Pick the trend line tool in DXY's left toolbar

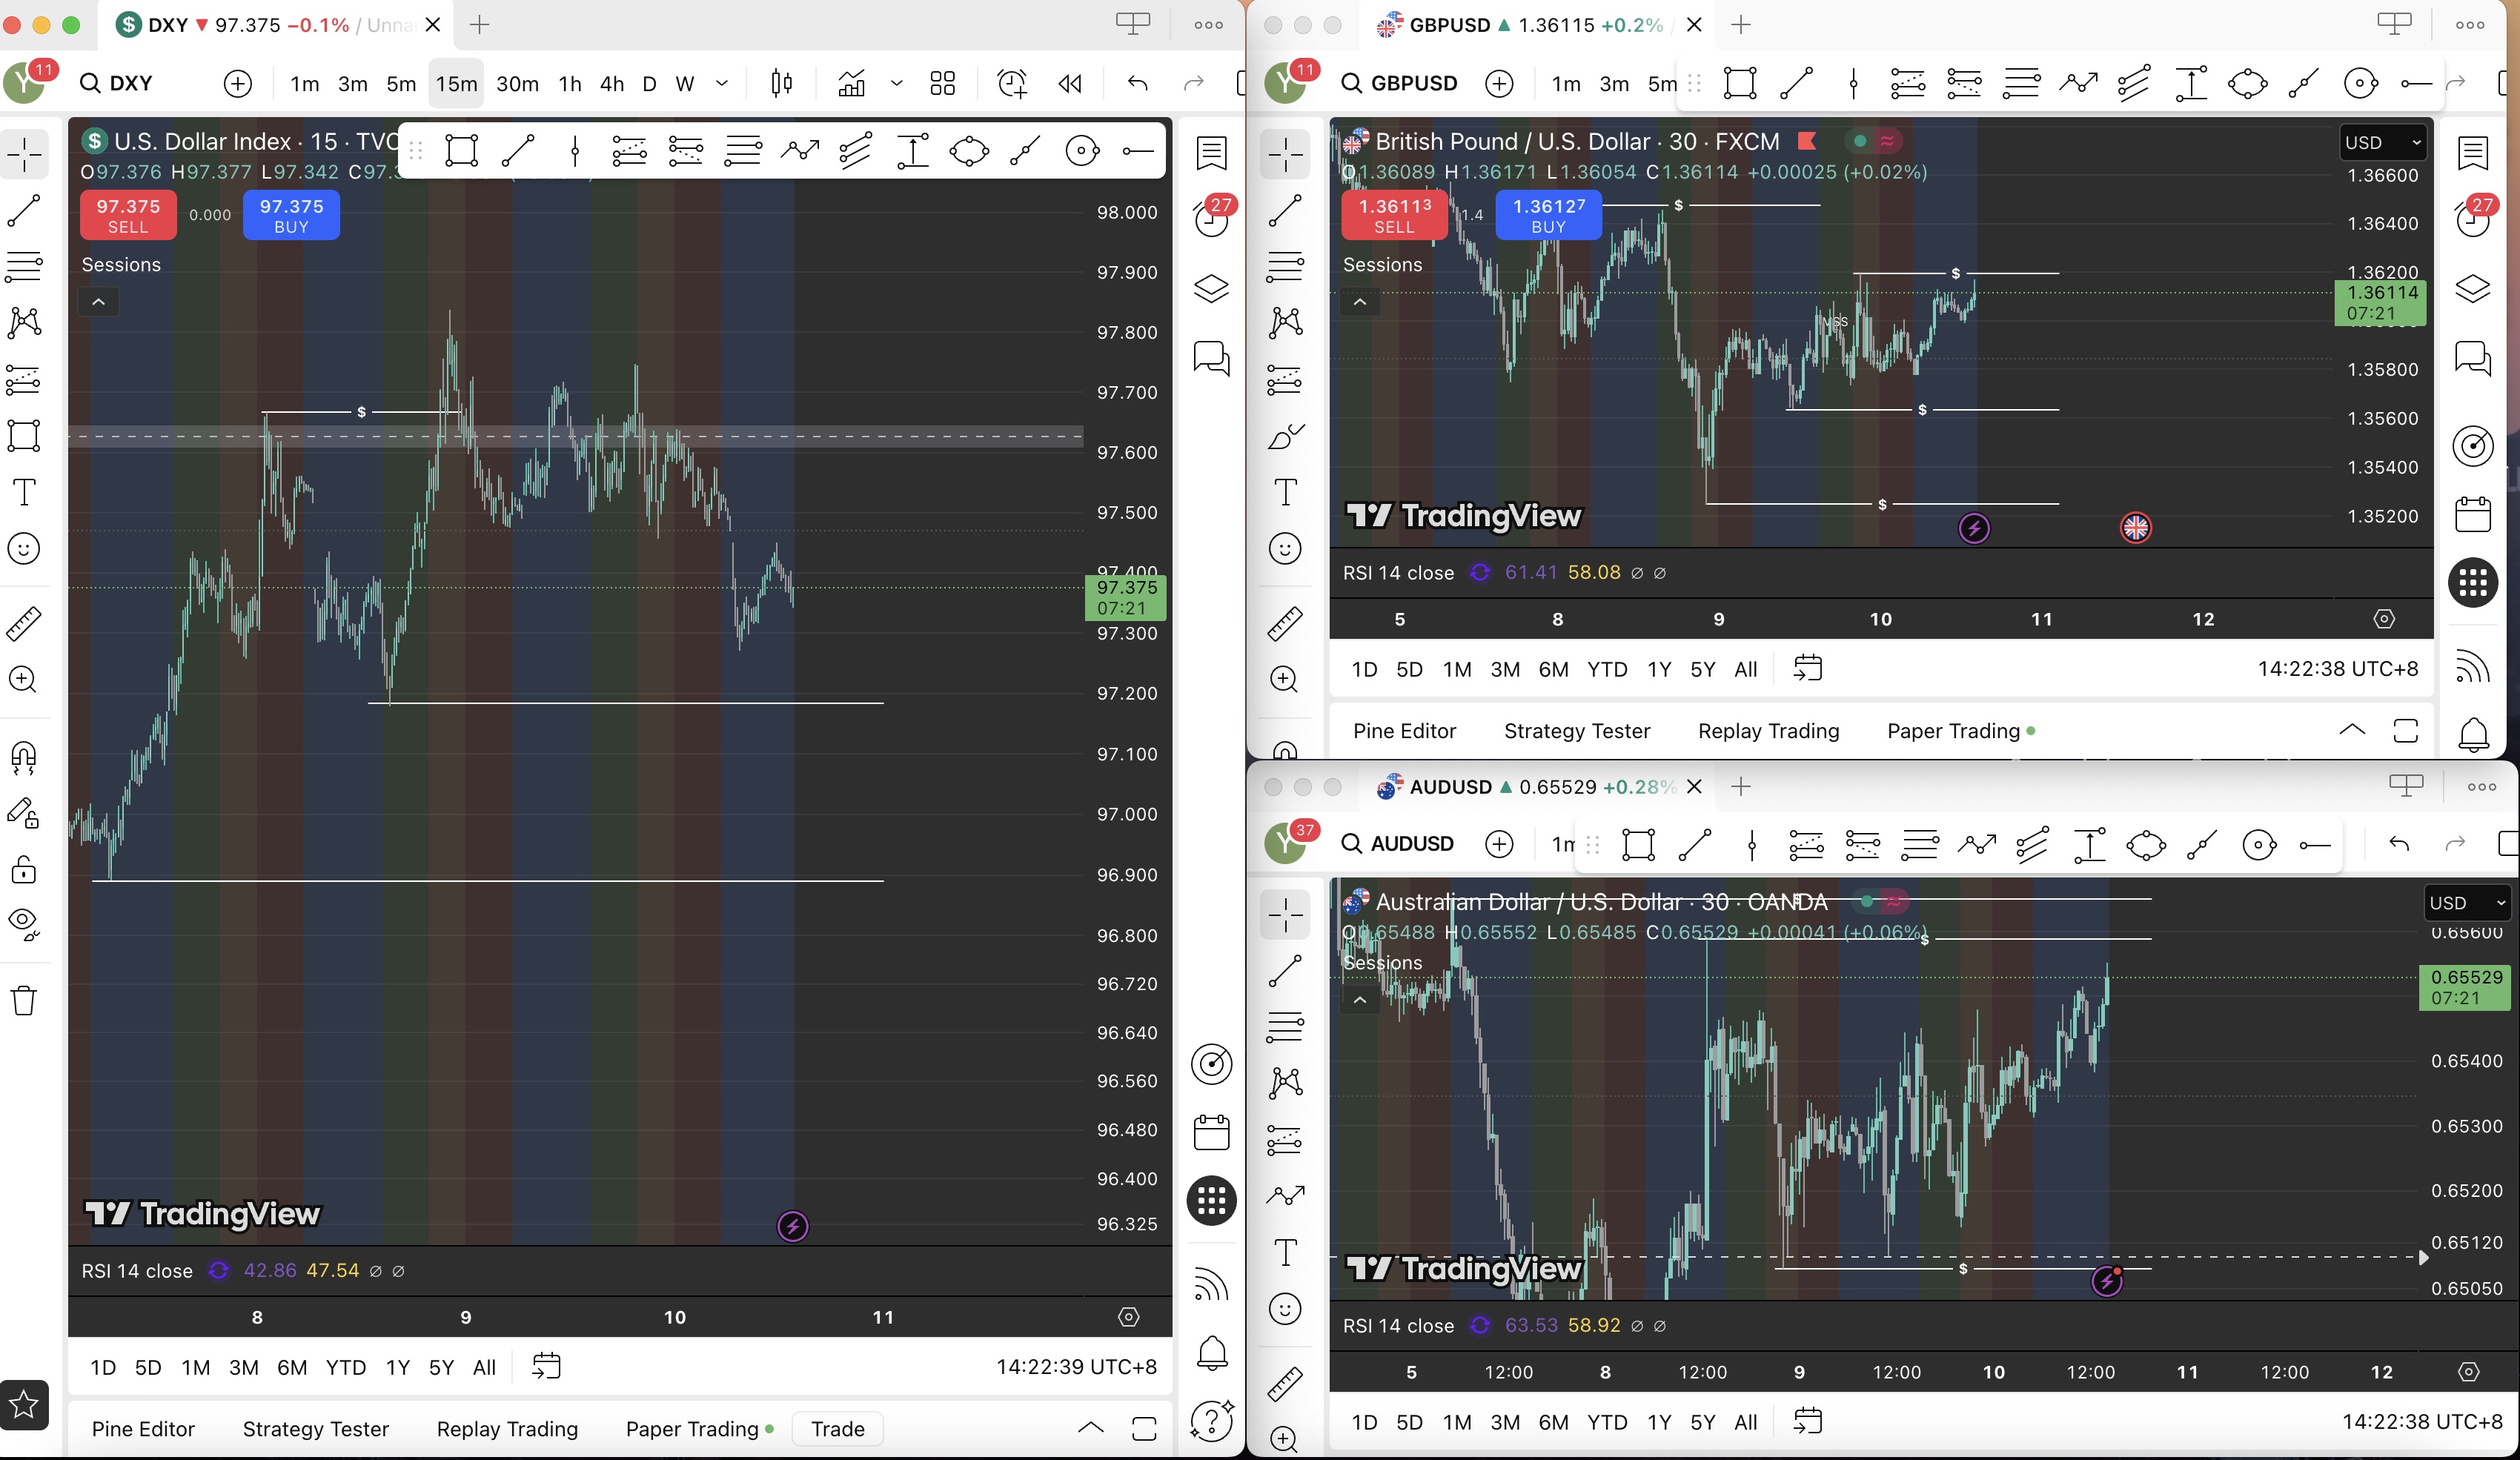(24, 211)
